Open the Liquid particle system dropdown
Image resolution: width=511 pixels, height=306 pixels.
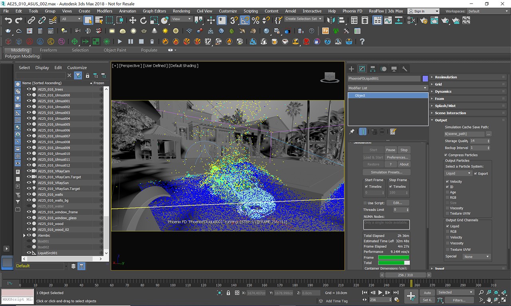pos(458,173)
